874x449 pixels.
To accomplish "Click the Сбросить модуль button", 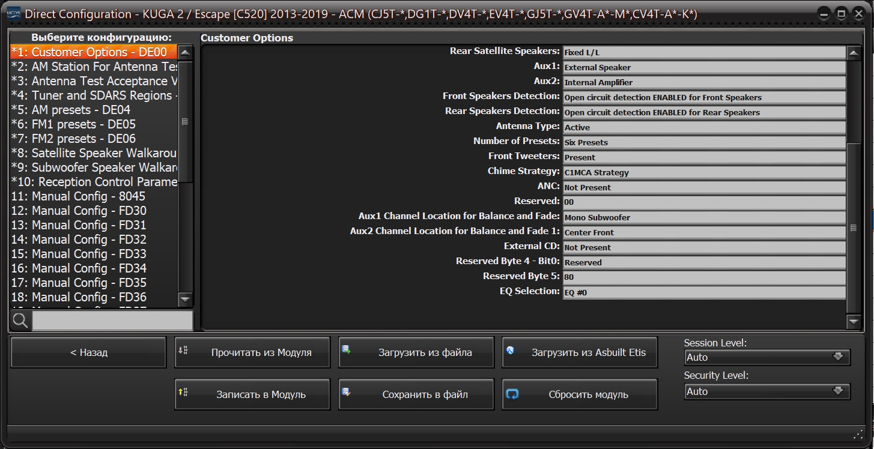I will tap(580, 394).
